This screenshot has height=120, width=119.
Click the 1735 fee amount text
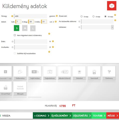point(63,106)
